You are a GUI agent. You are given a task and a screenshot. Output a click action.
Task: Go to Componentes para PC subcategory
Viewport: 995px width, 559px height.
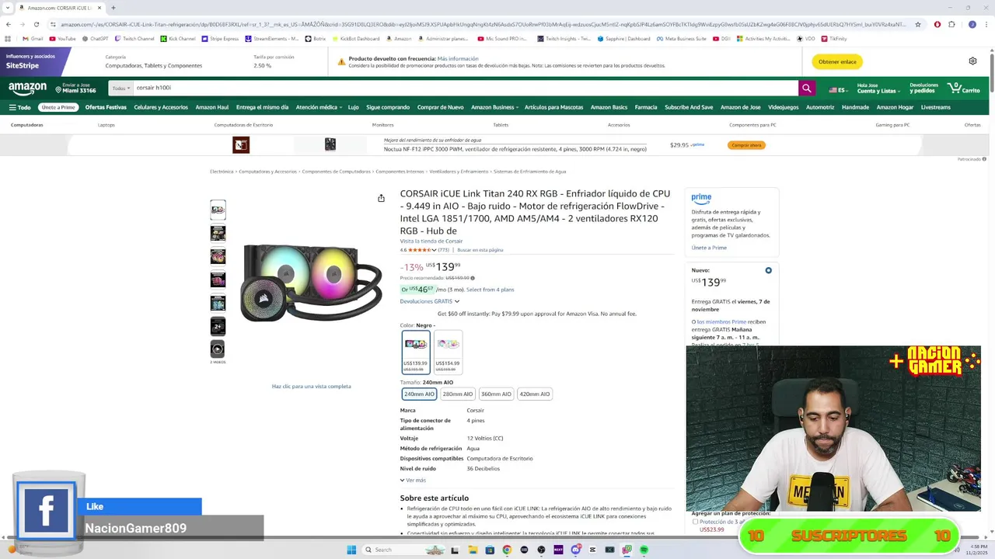[752, 125]
